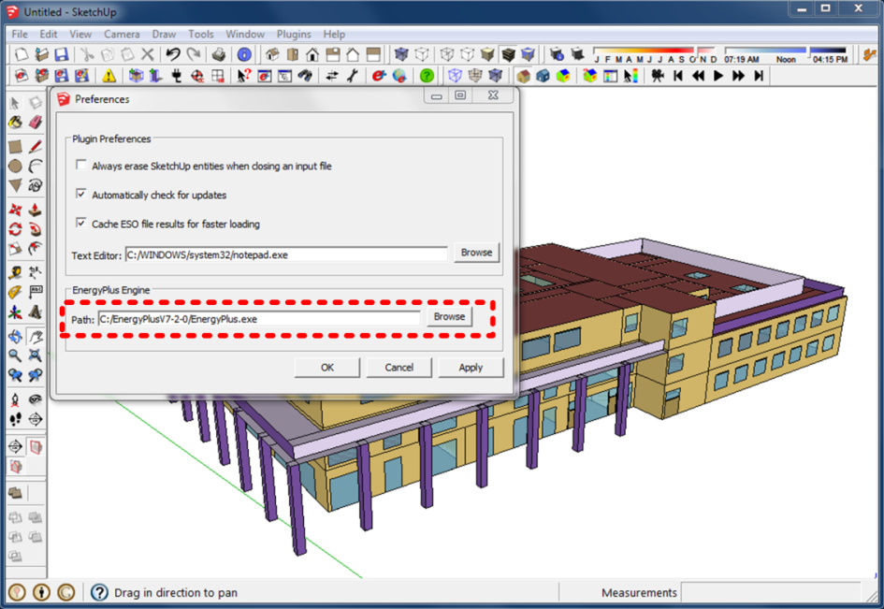
Task: Choose the Line pencil tool
Action: pos(36,147)
